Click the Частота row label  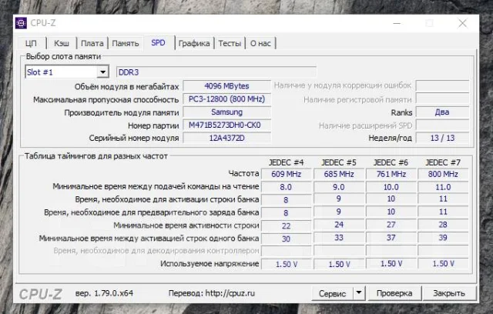pos(243,173)
